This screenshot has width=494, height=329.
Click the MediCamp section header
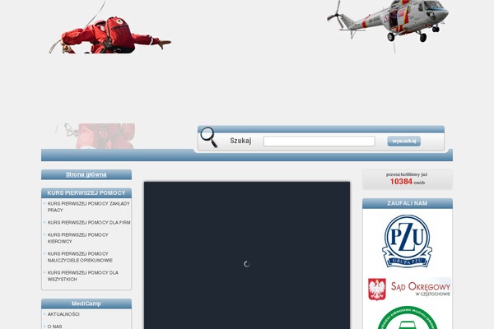[86, 304]
